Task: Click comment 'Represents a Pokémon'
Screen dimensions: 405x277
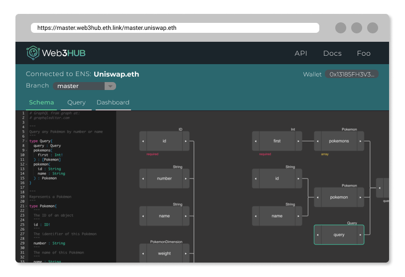Action: coord(50,197)
